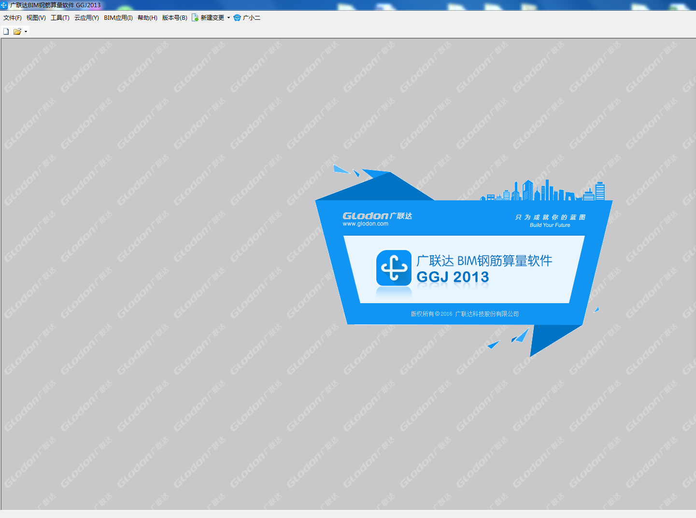This screenshot has height=518, width=696.
Task: Click the new file icon in toolbar
Action: point(6,31)
